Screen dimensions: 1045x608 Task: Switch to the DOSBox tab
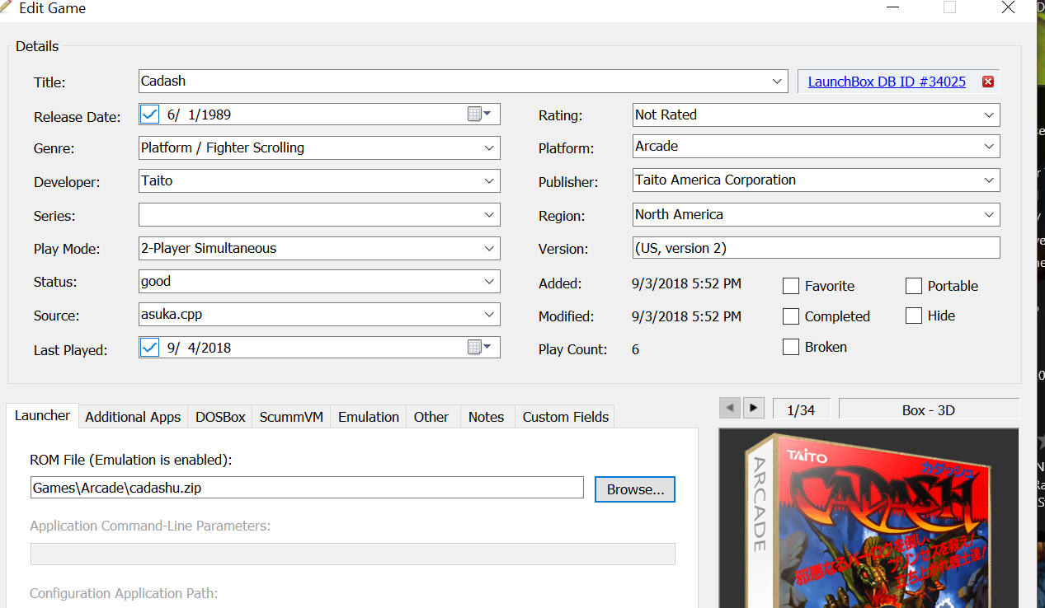[220, 417]
